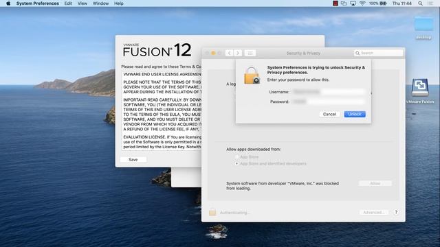440x247 pixels.
Task: Click the Search field in Security & Privacy
Action: [x=379, y=53]
